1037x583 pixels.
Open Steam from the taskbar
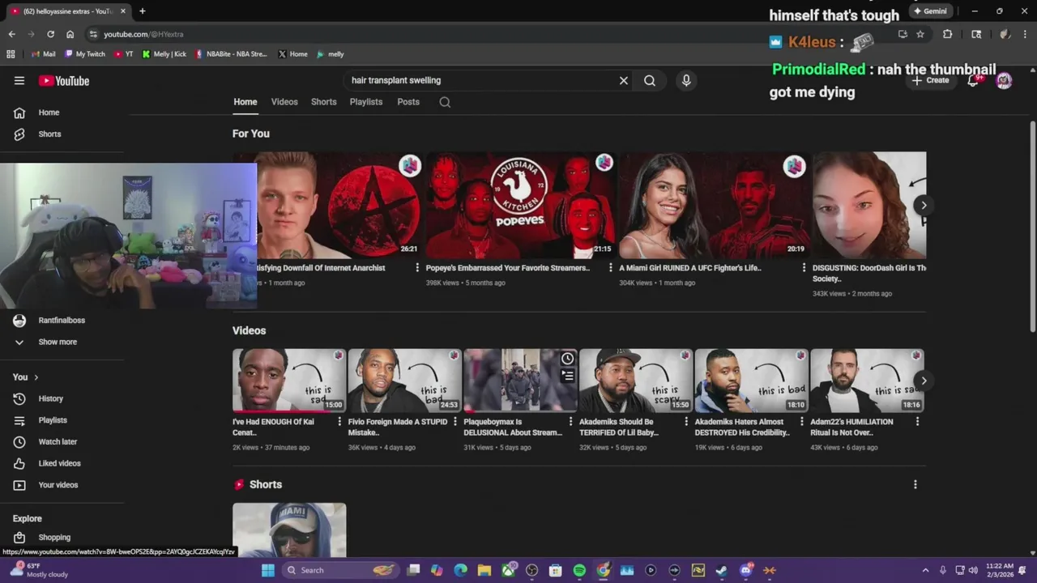(x=722, y=570)
